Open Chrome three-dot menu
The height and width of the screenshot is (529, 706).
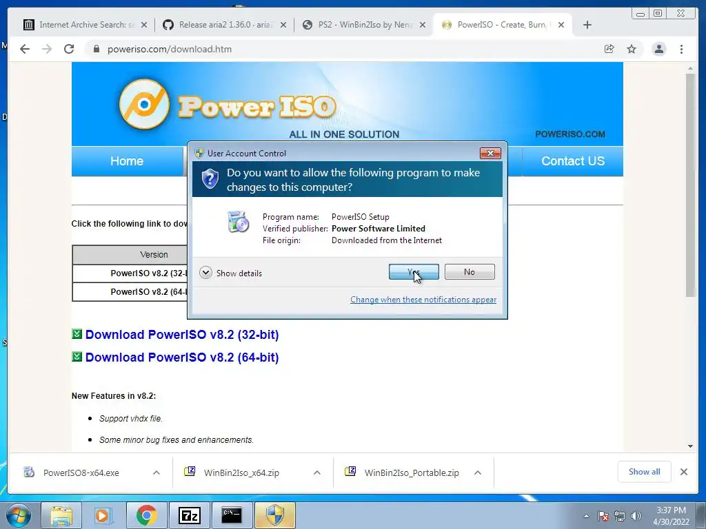pyautogui.click(x=681, y=49)
